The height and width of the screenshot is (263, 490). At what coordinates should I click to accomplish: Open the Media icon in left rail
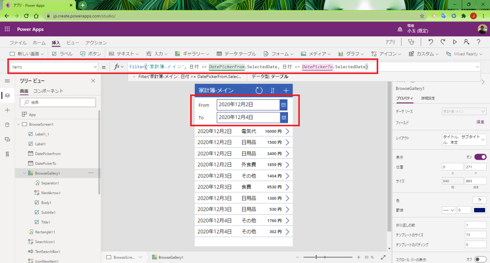tap(7, 139)
